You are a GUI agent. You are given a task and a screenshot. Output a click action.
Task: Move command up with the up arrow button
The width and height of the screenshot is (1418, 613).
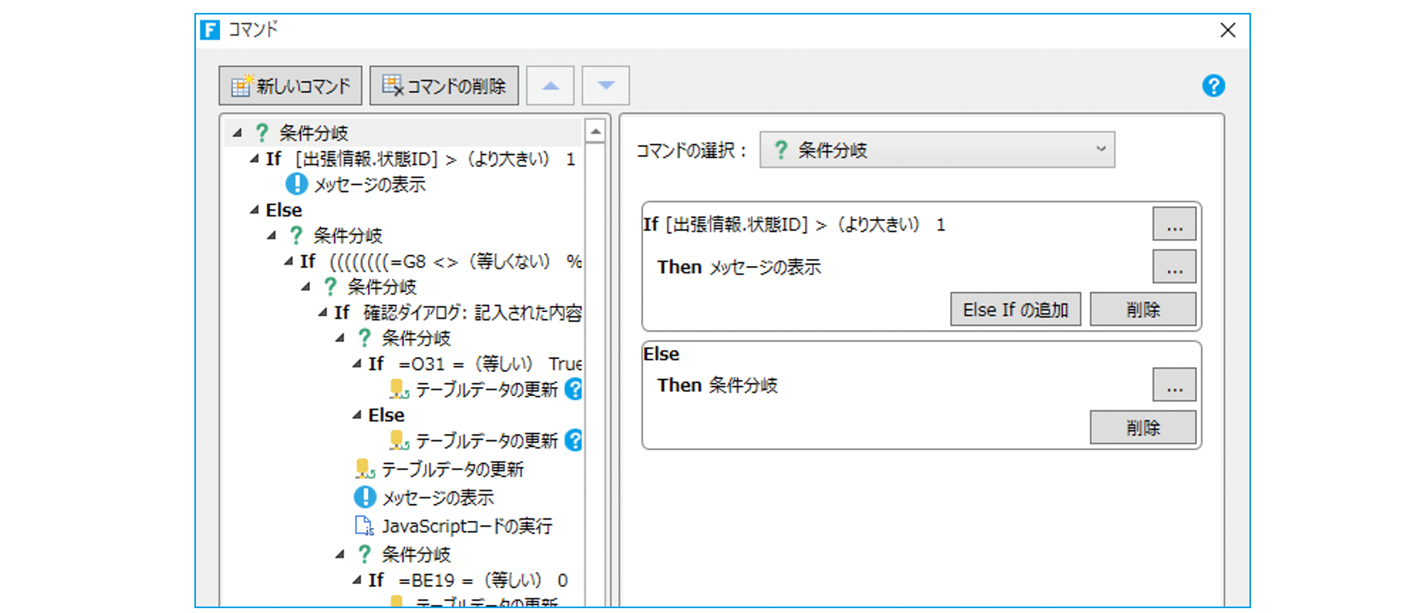click(x=550, y=85)
